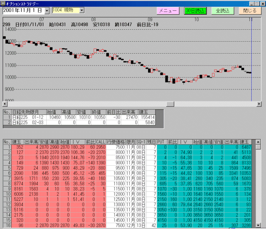The height and width of the screenshot is (229, 266).
Task: Click futures table 出来高 column header
Action: click(130, 112)
